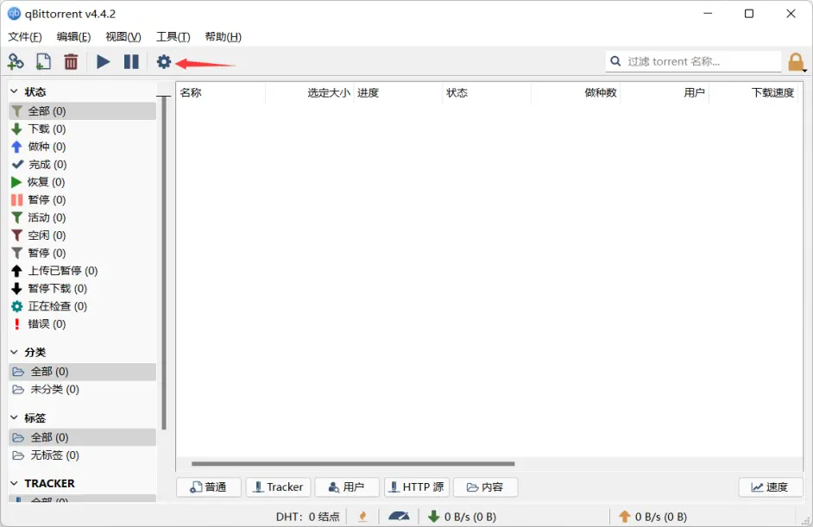Image resolution: width=813 pixels, height=527 pixels.
Task: Switch to the Tracker tab
Action: click(x=278, y=487)
